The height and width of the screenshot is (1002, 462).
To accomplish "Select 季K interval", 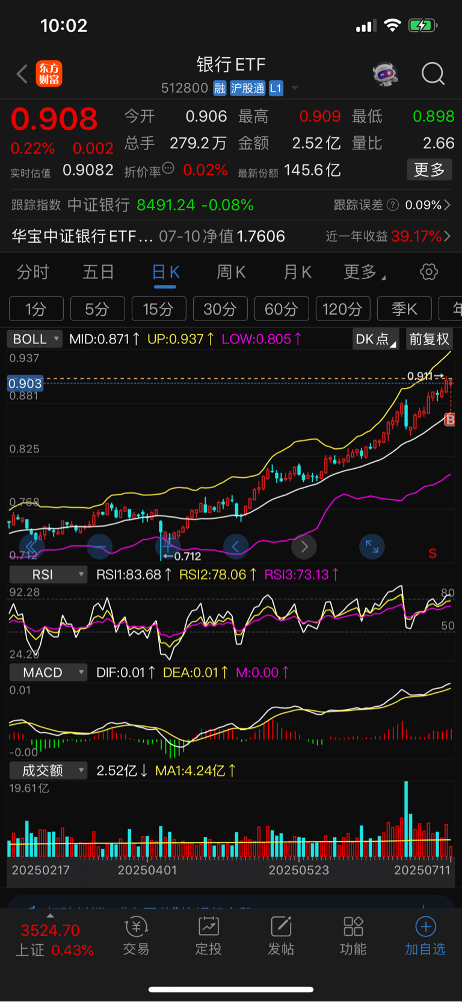I will [x=404, y=309].
